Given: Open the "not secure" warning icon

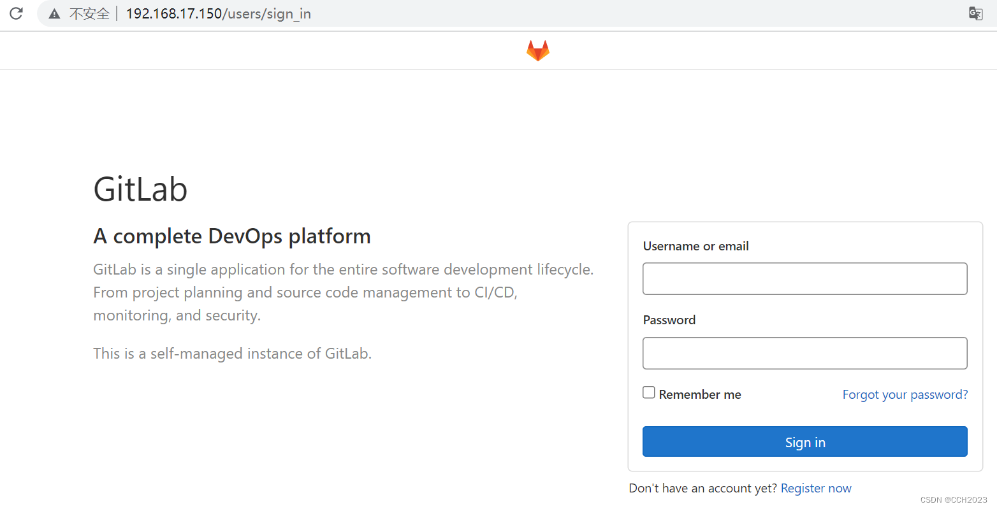Looking at the screenshot, I should 54,13.
